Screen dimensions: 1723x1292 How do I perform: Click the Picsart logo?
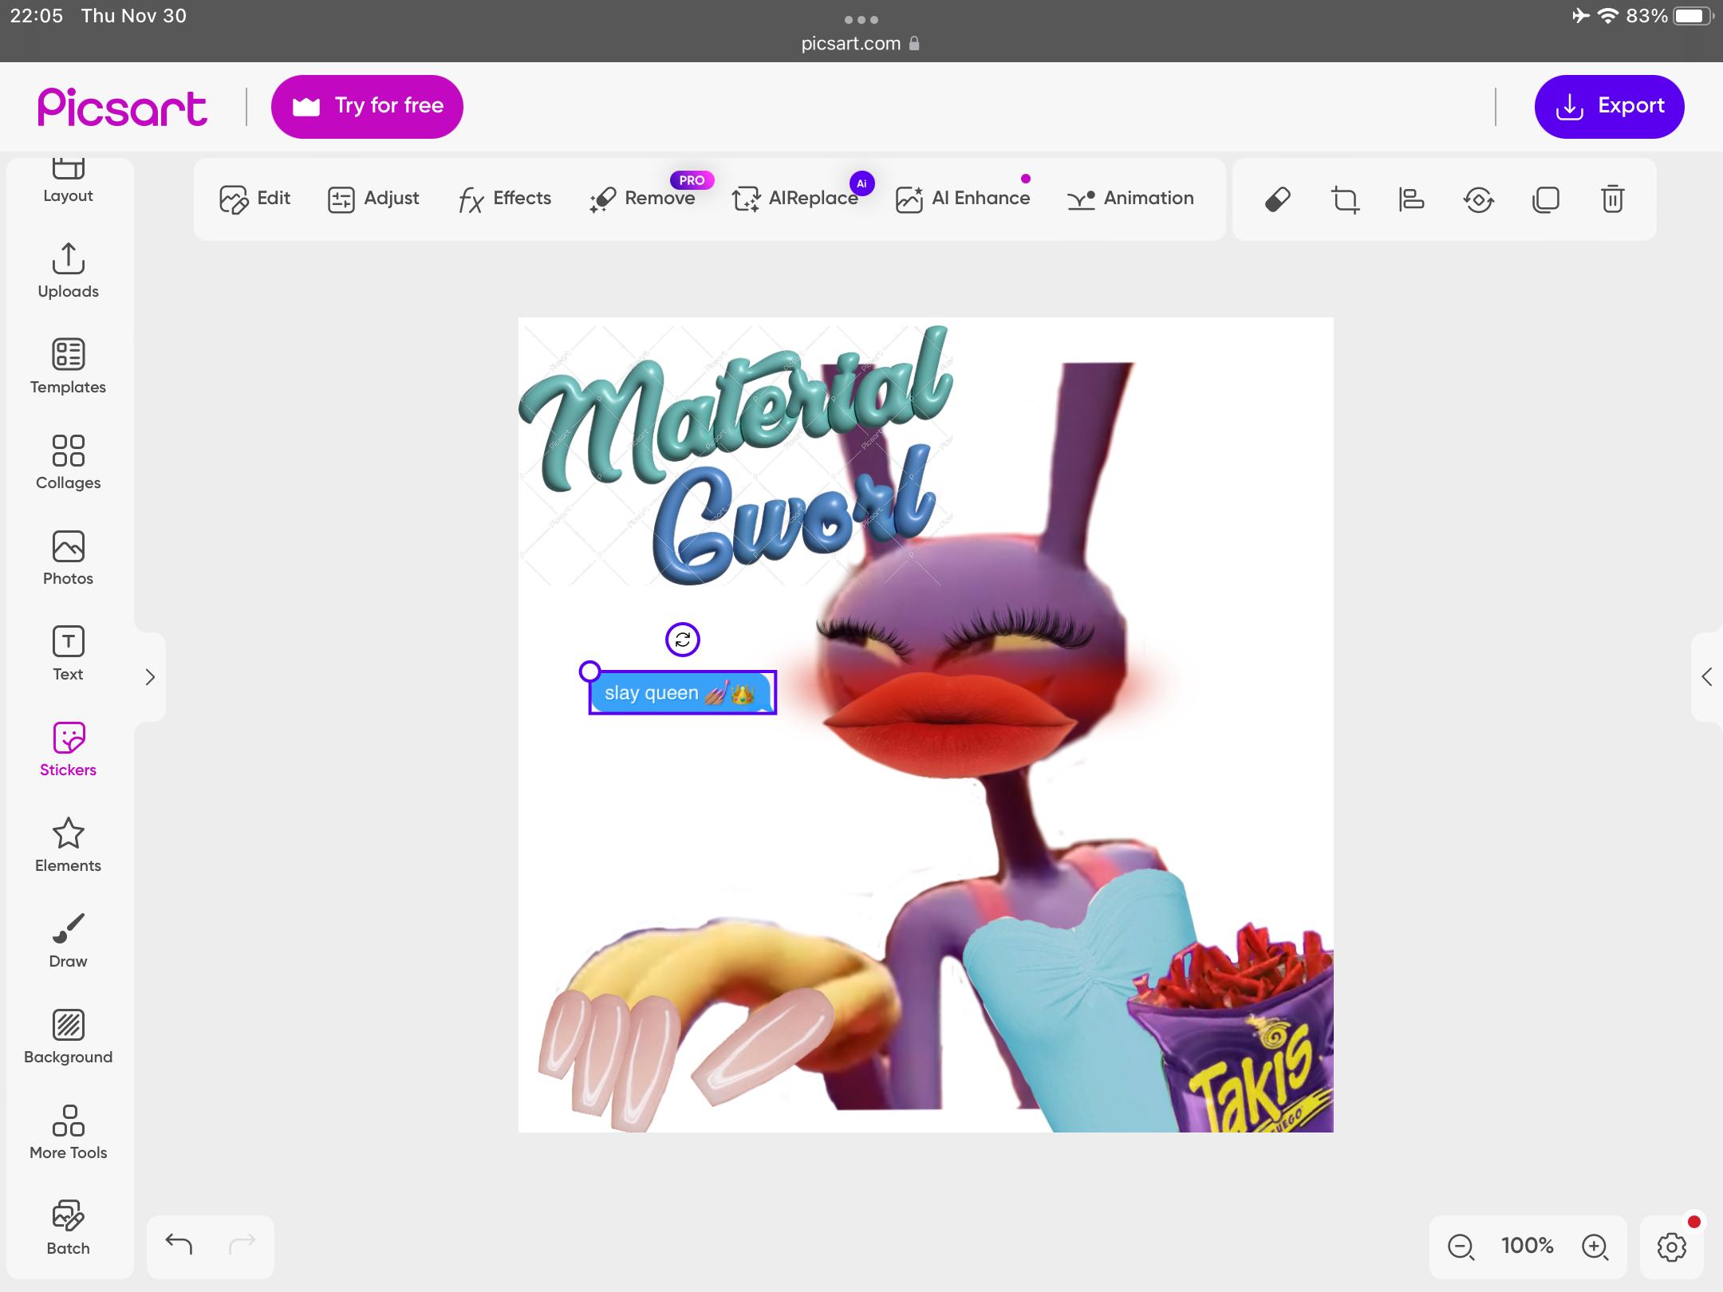[x=122, y=107]
